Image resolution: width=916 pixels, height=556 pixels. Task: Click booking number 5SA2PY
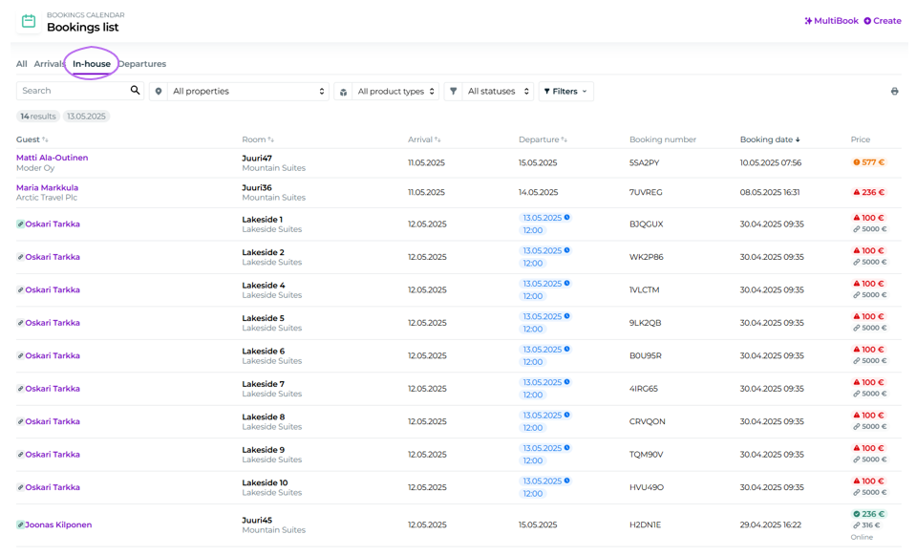pyautogui.click(x=645, y=162)
